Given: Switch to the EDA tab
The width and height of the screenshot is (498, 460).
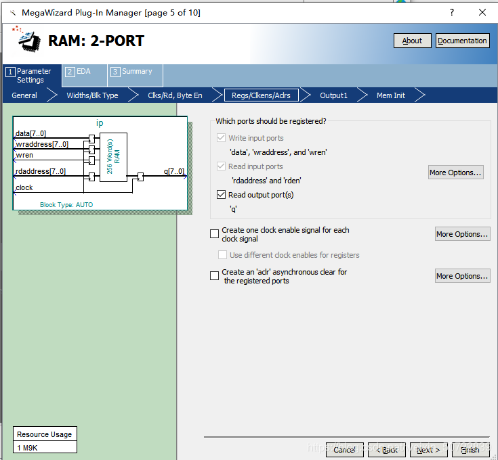Looking at the screenshot, I should pyautogui.click(x=84, y=75).
